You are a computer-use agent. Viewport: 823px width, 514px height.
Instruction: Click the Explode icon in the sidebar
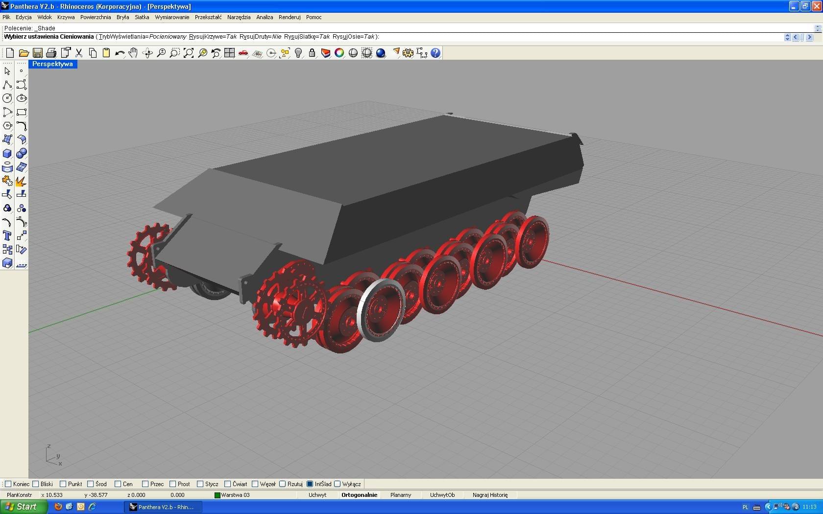(21, 181)
